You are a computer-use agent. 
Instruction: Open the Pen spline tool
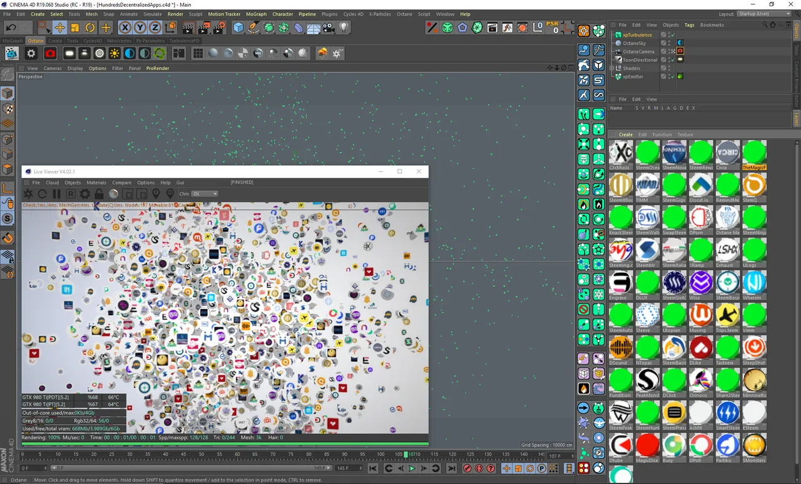[x=253, y=28]
